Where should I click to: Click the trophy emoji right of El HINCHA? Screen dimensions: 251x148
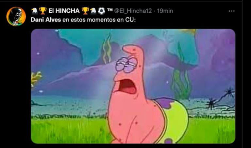click(85, 11)
